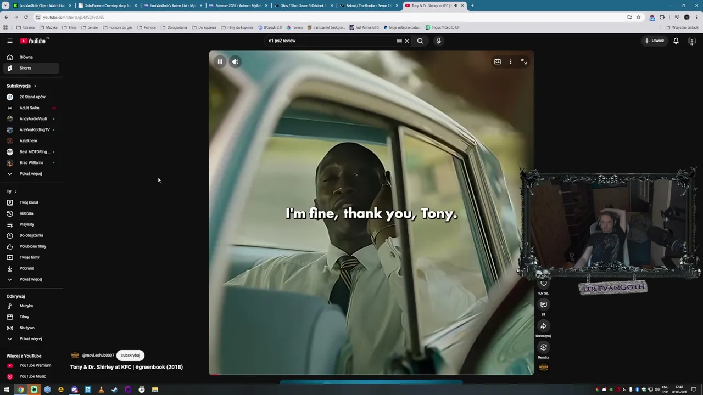
Task: Open the comments panel for this Short
Action: point(544,304)
